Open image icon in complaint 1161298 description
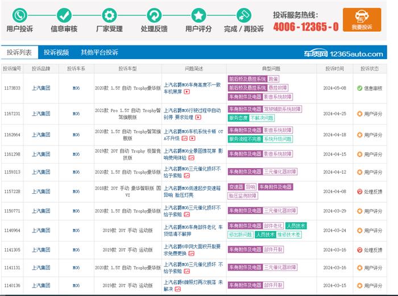This screenshot has height=296, width=398. [192, 158]
